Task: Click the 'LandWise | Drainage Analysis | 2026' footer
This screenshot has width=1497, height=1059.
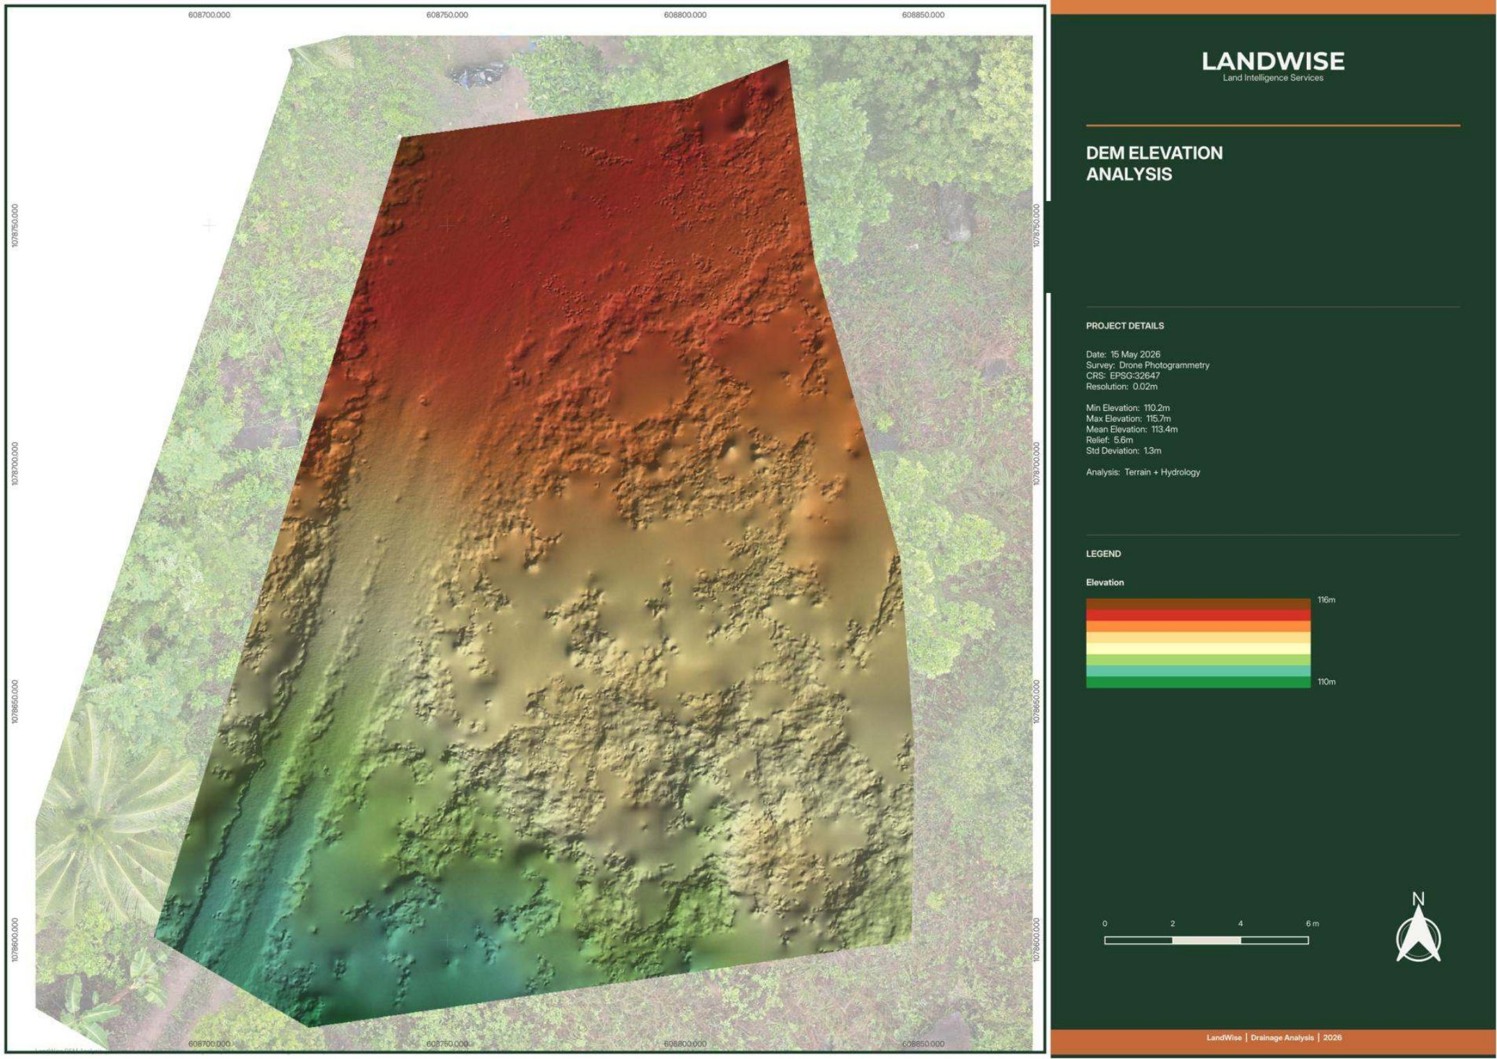Action: click(x=1273, y=1037)
